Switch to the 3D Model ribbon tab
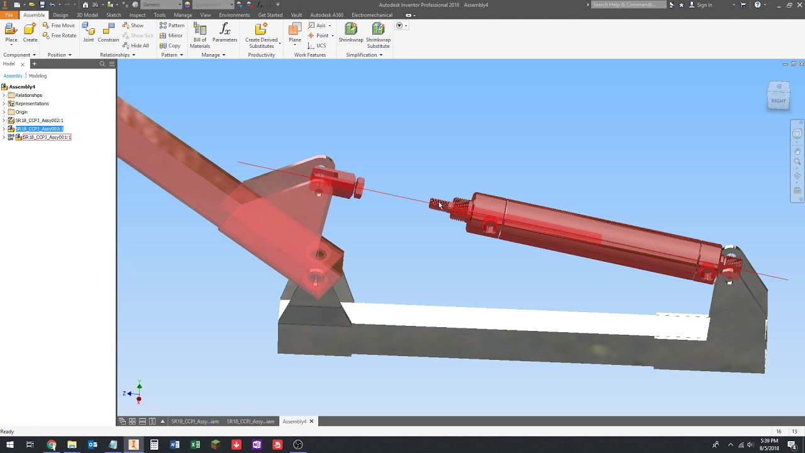Screen dimensions: 805x453 [87, 14]
